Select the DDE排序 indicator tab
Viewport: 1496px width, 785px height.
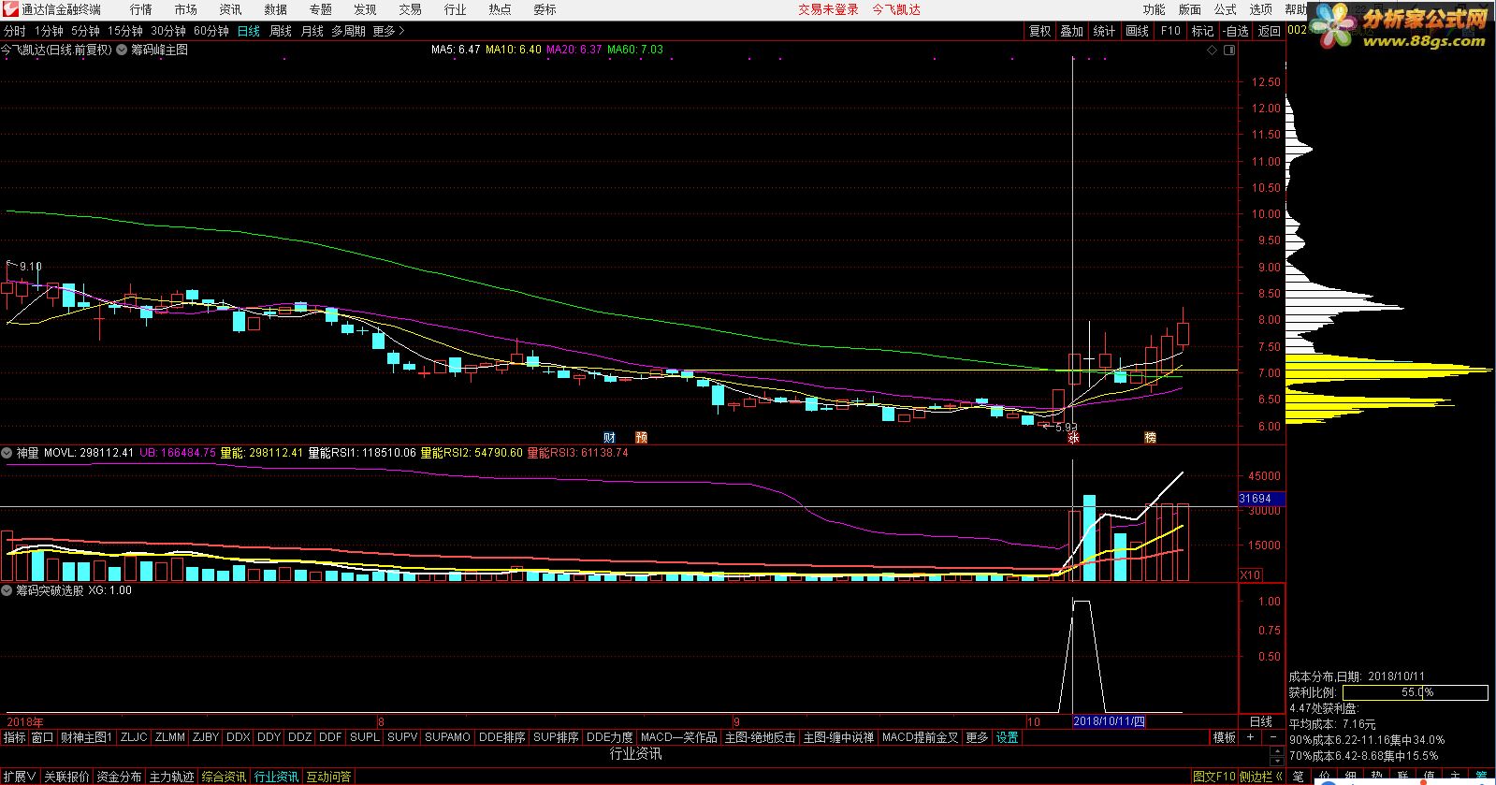tap(501, 737)
